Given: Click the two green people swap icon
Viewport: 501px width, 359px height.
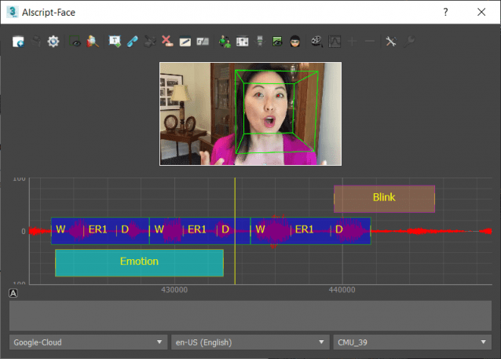Looking at the screenshot, I should click(225, 42).
